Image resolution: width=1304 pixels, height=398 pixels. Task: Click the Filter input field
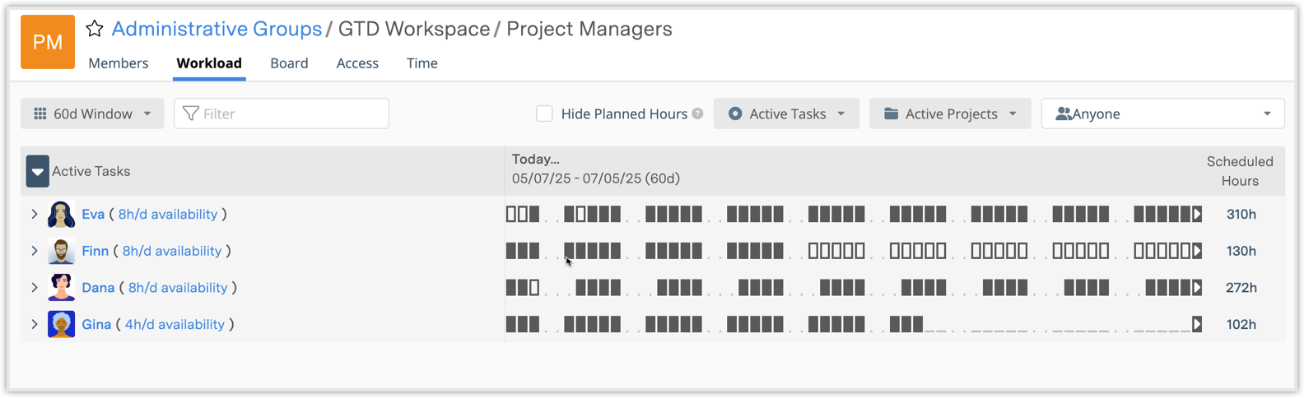tap(282, 113)
